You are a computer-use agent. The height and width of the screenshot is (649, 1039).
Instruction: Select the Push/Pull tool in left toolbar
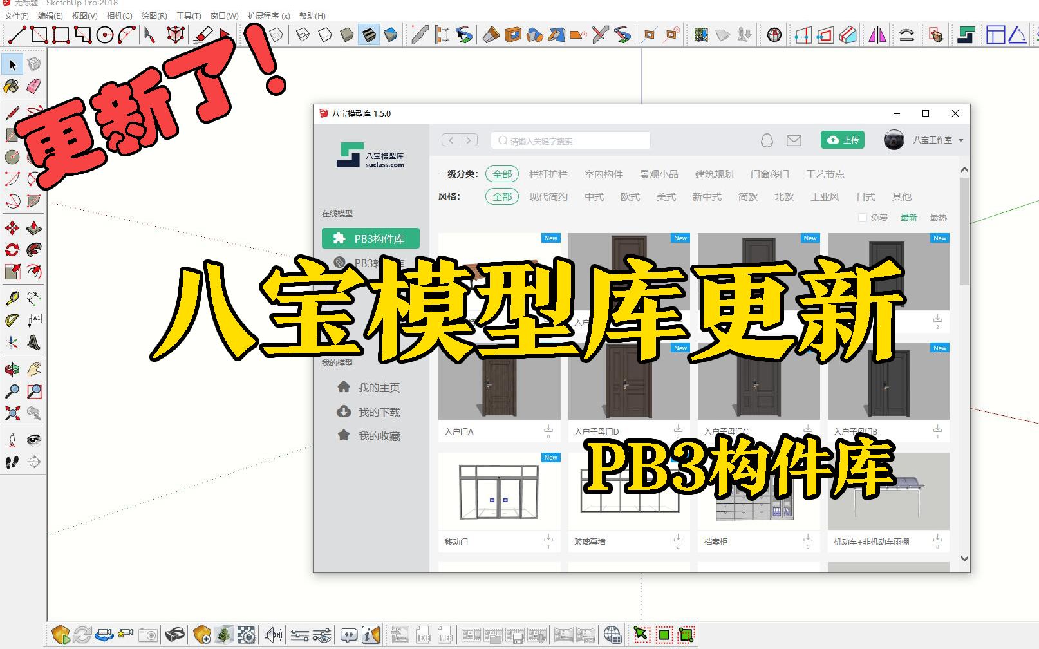coord(34,228)
